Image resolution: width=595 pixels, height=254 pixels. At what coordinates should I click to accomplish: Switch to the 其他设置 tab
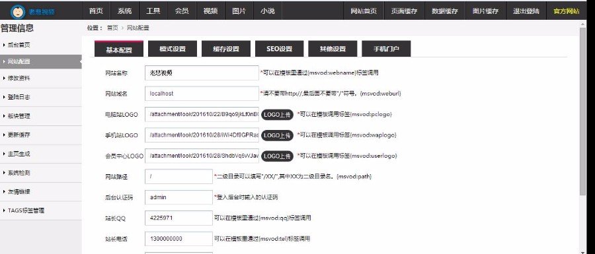pyautogui.click(x=333, y=49)
